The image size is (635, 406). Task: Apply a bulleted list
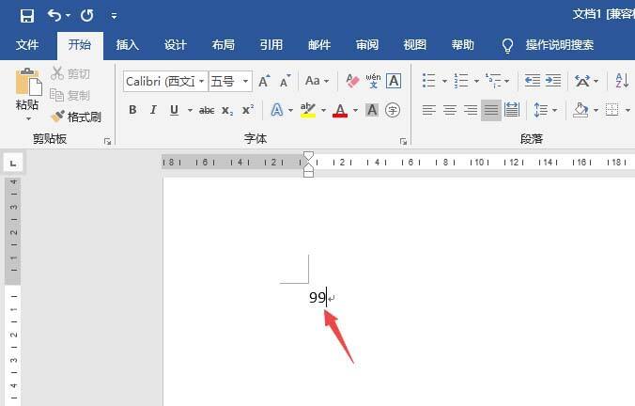[429, 81]
